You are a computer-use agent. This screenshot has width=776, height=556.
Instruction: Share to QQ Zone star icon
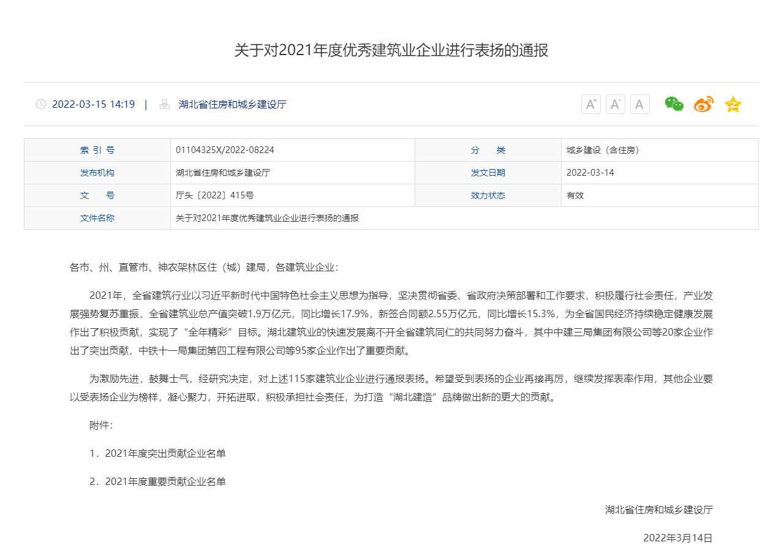(x=733, y=105)
